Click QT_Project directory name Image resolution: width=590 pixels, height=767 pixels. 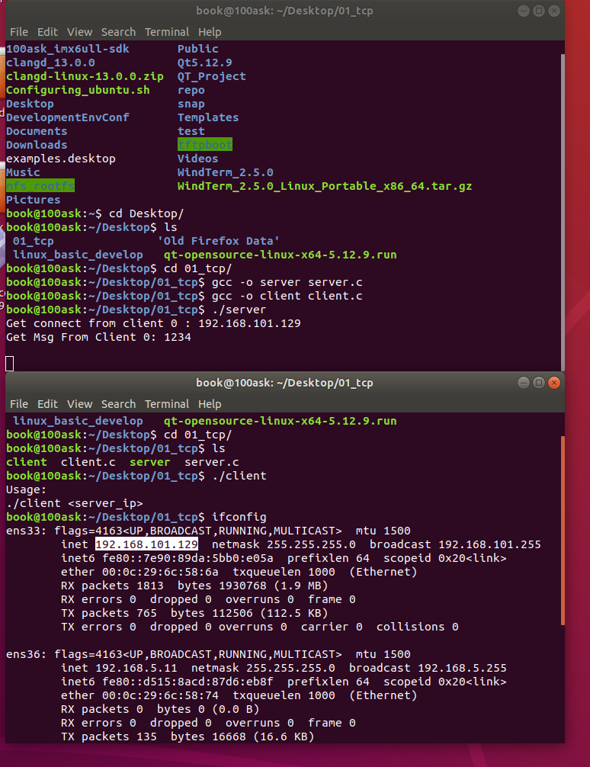point(212,76)
